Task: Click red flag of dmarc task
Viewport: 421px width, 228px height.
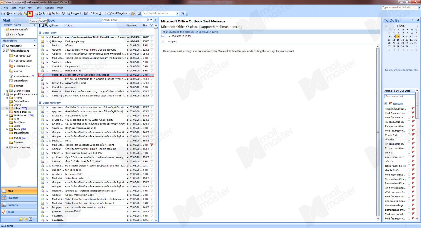Action: (x=413, y=152)
